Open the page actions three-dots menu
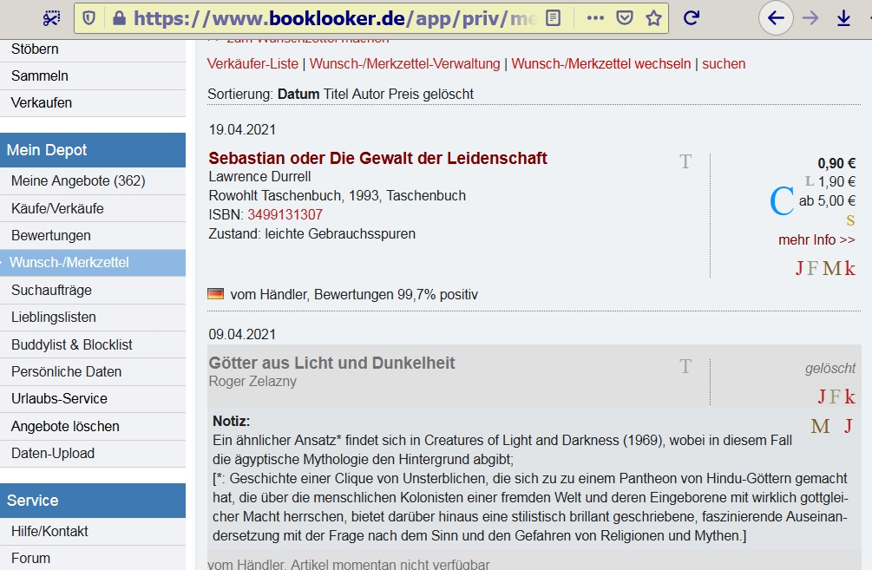This screenshot has width=872, height=570. 595,18
